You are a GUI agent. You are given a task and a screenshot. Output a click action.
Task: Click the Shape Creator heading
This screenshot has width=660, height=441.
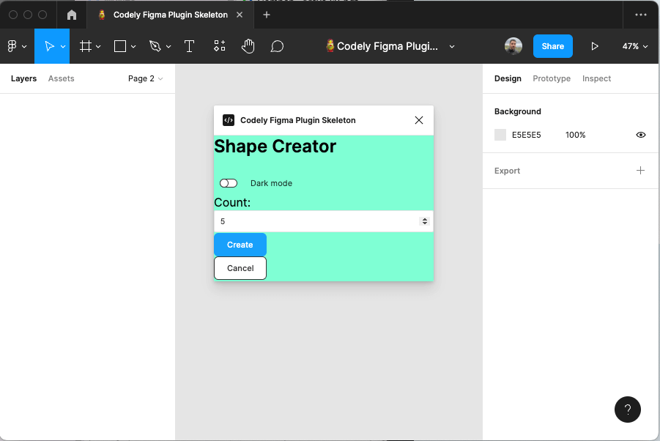point(275,147)
